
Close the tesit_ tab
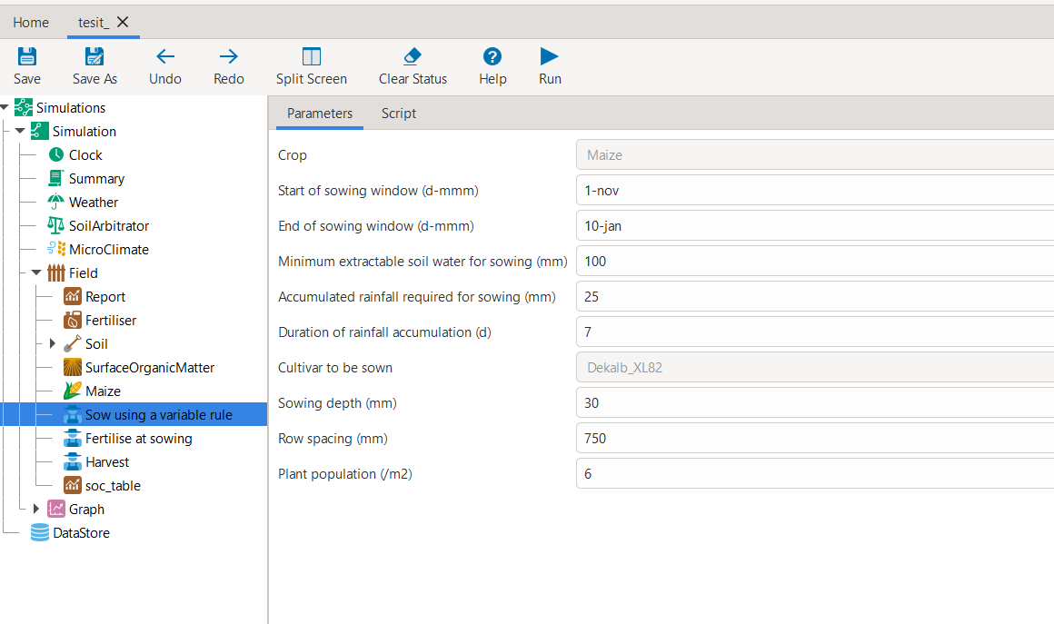tap(124, 22)
